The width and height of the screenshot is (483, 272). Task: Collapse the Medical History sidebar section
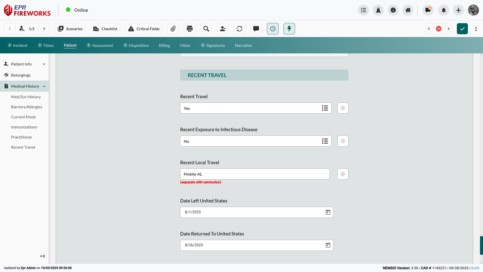44,86
